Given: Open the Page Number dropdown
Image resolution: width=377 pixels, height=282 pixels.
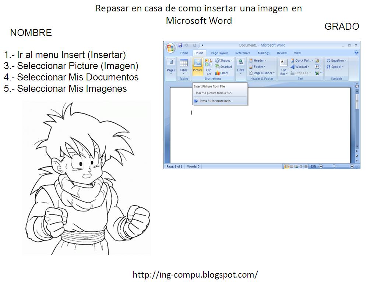Looking at the screenshot, I should (262, 73).
